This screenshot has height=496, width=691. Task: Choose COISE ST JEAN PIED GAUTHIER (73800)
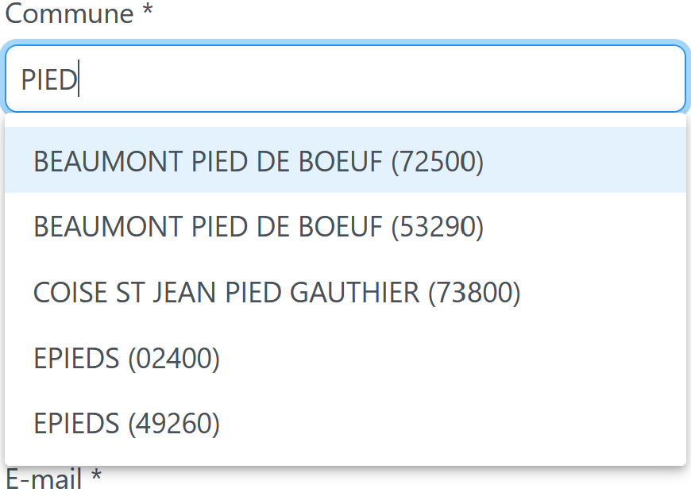pos(345,291)
